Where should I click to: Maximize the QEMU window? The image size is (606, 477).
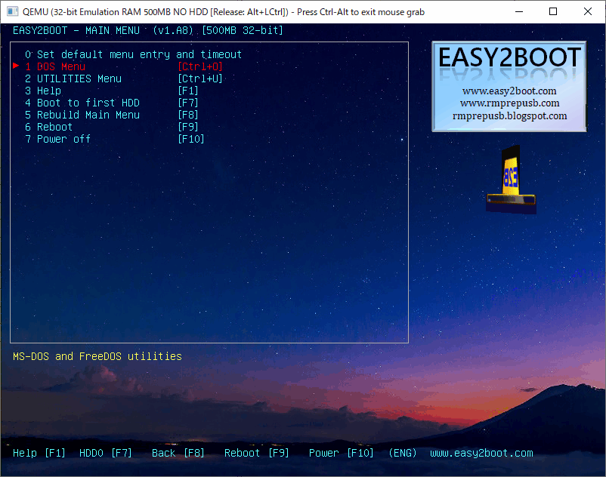point(553,11)
